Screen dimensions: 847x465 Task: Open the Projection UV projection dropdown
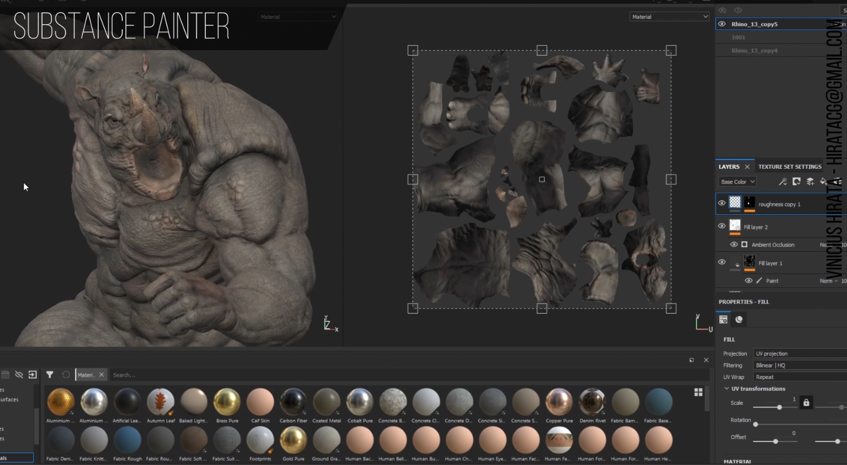tap(800, 353)
